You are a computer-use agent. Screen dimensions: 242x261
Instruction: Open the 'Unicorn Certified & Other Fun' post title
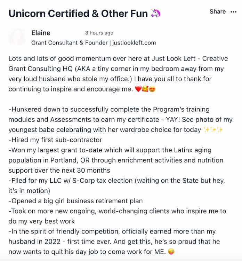[78, 13]
